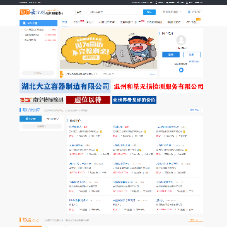Open the blue job category header in the sidebar
This screenshot has width=227, height=227.
tap(38, 23)
